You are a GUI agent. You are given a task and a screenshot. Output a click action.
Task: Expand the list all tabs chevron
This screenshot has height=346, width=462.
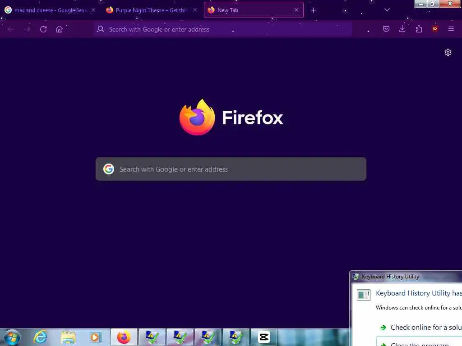point(387,10)
